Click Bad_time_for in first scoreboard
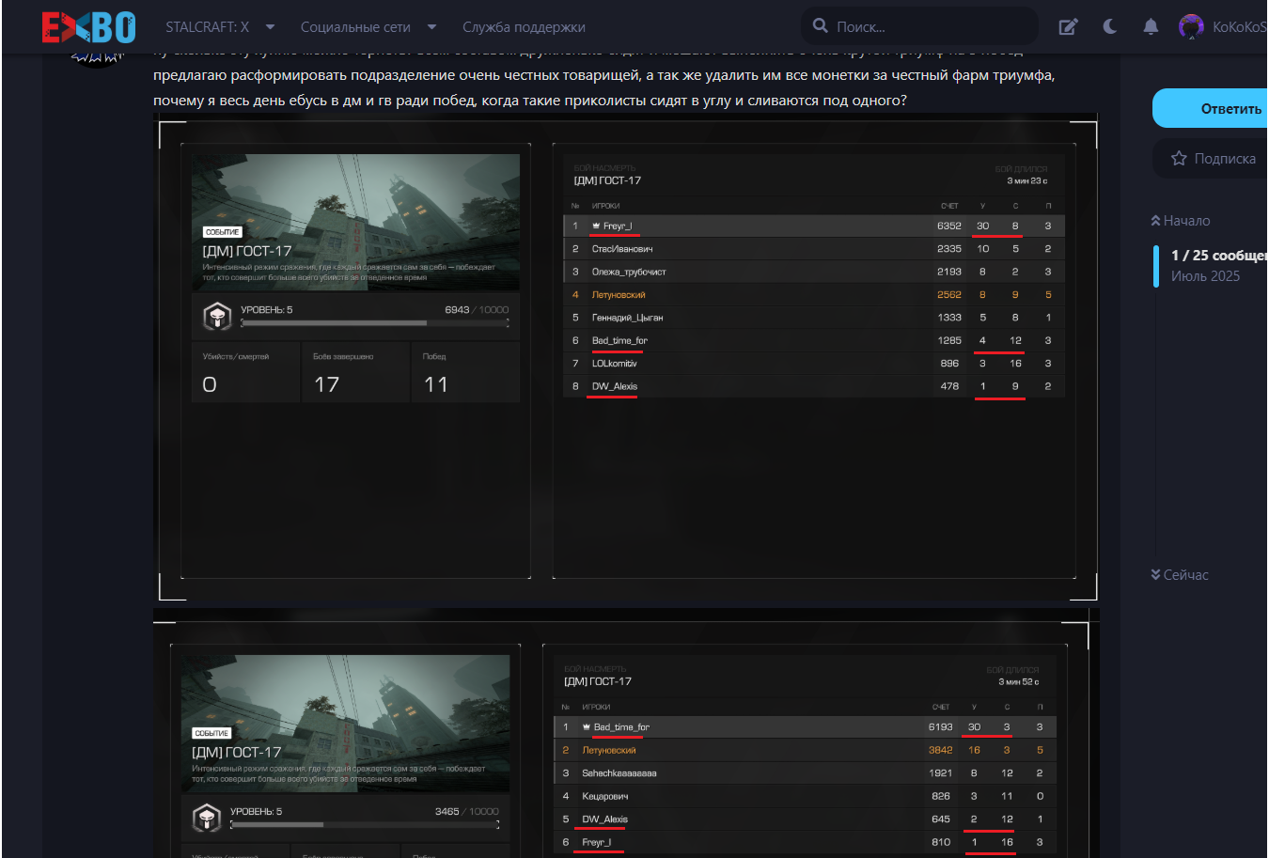1269x858 pixels. 619,341
